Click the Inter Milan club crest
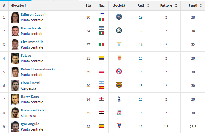 (x=119, y=30)
